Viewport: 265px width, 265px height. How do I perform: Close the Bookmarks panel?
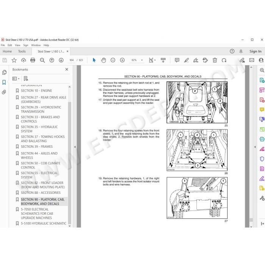(x=67, y=69)
